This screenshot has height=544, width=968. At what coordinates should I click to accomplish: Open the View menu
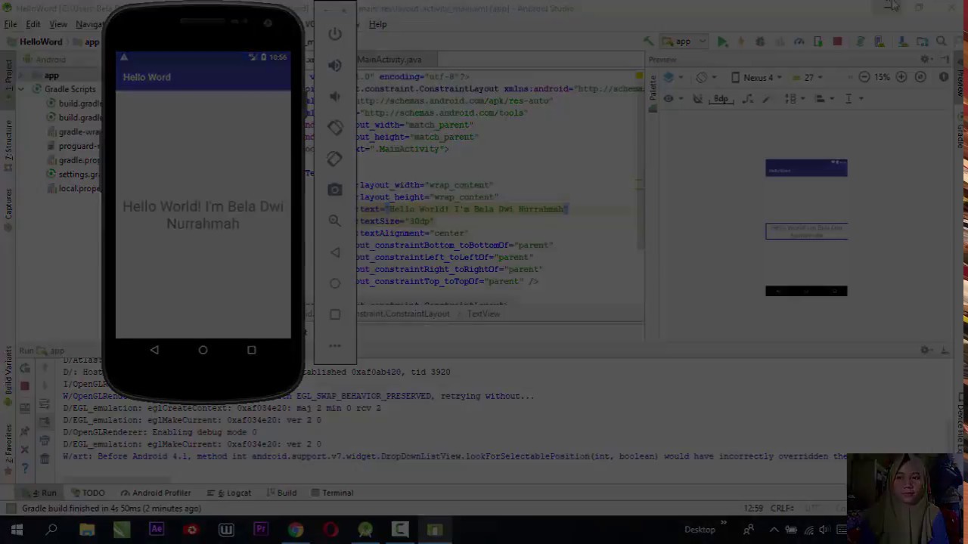58,24
